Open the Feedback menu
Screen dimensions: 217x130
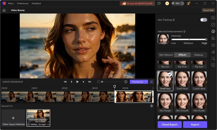36,4
